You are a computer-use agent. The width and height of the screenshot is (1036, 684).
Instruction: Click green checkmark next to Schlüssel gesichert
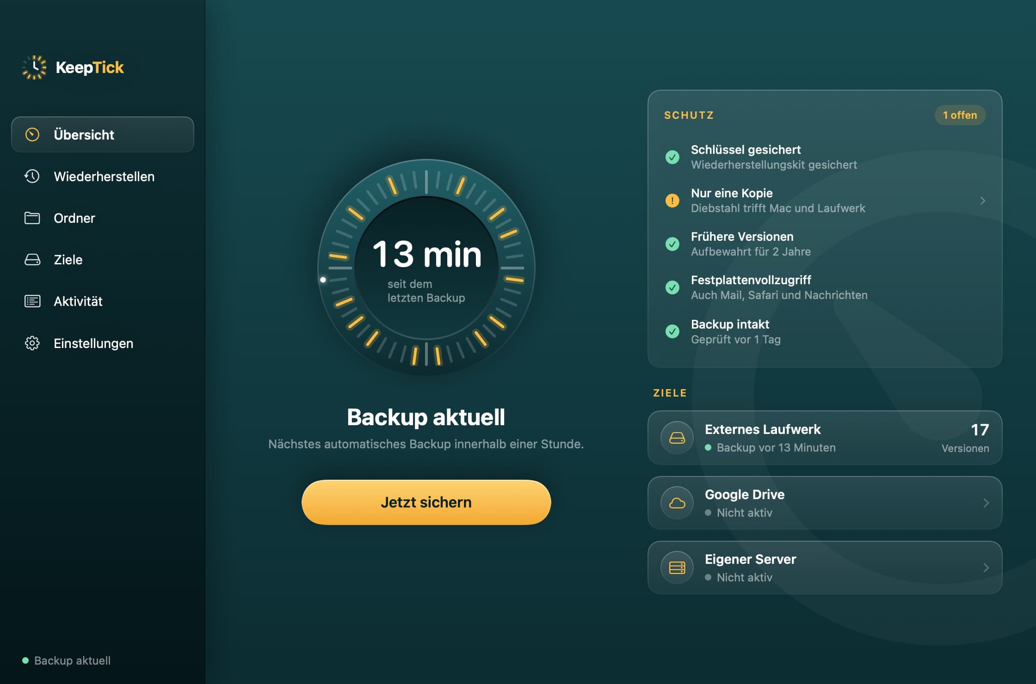672,157
